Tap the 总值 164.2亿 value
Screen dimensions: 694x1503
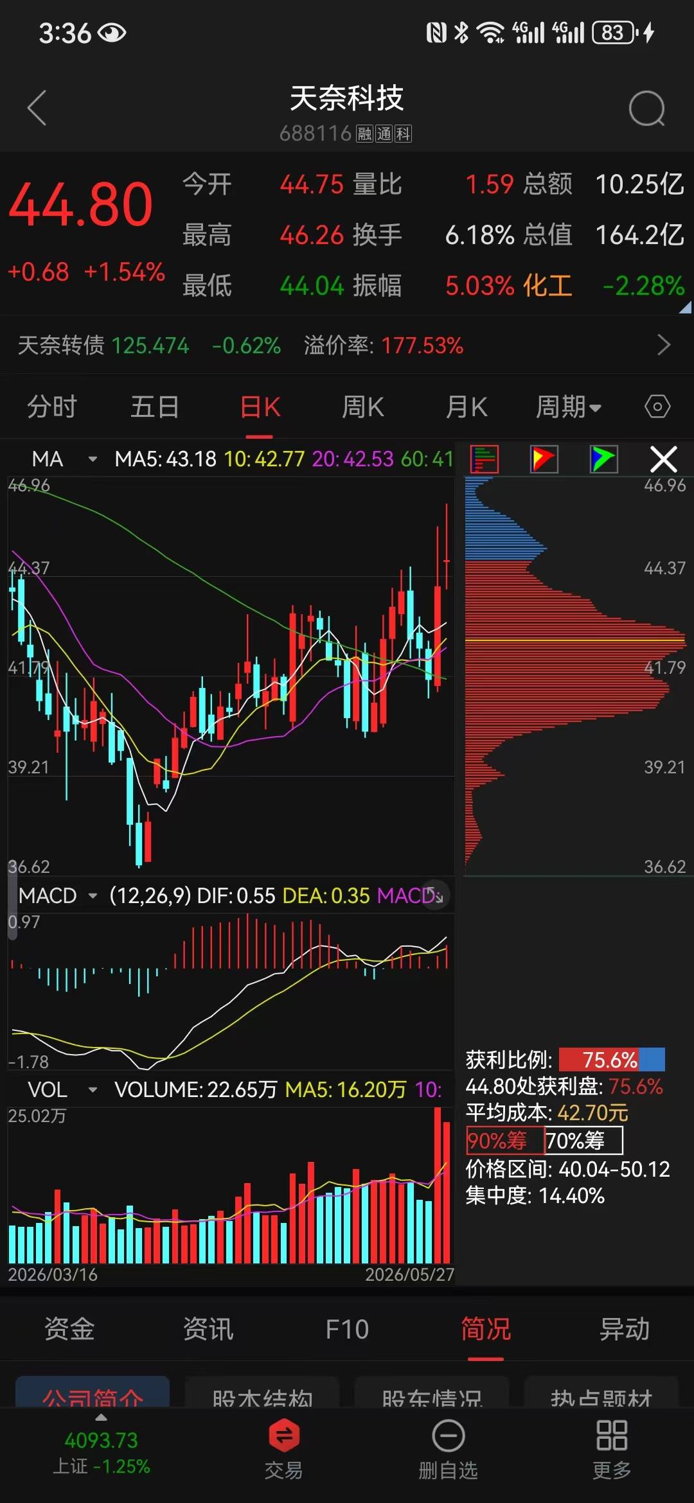click(x=639, y=235)
